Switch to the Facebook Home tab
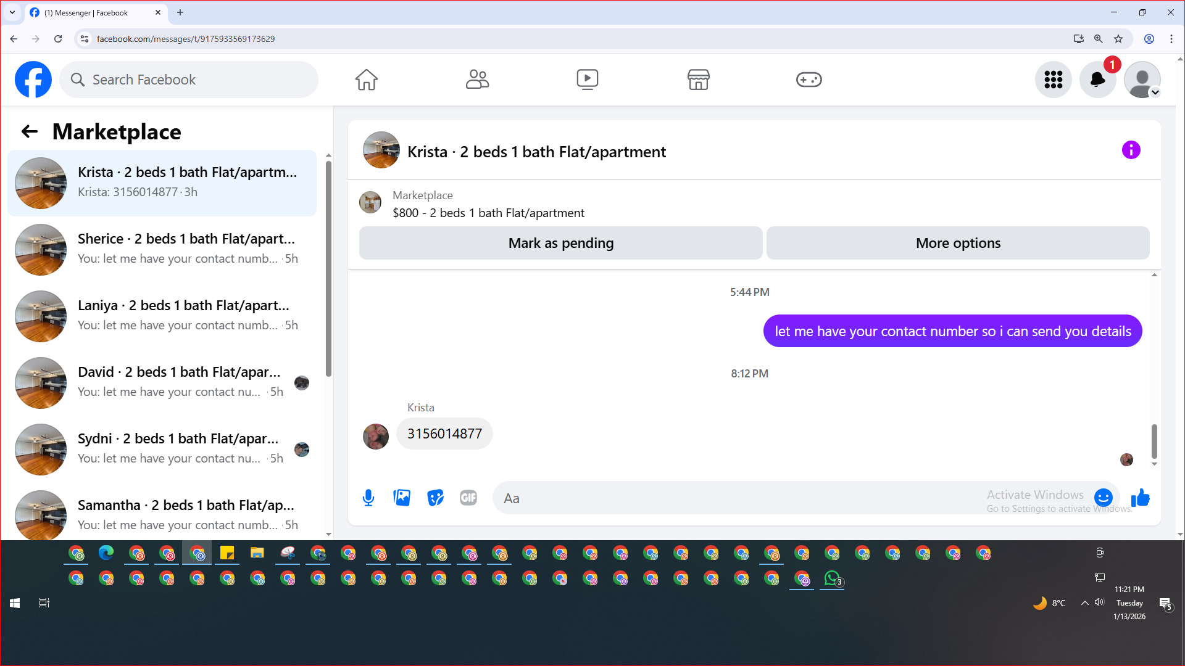Screen dimensions: 1185x666 point(366,80)
